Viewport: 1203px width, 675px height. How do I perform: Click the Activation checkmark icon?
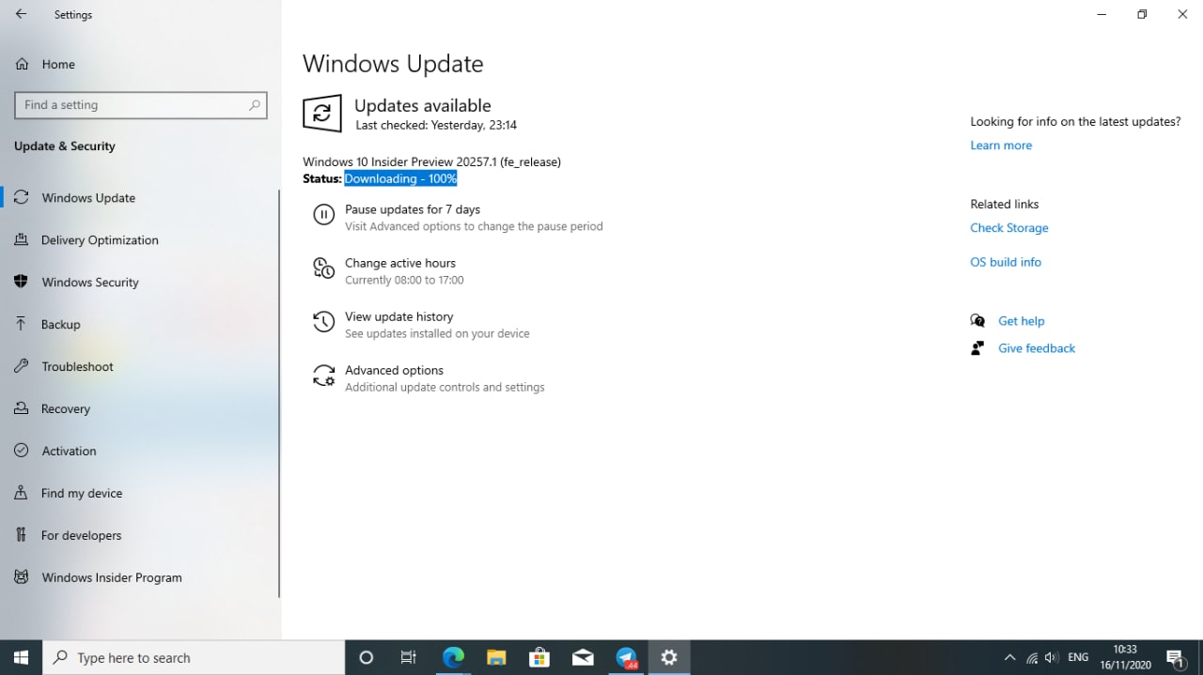(21, 451)
